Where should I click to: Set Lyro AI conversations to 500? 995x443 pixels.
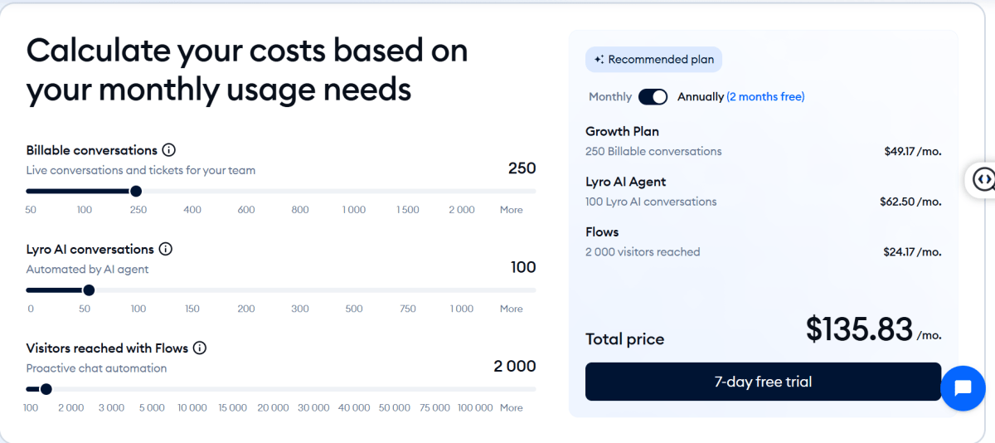354,309
